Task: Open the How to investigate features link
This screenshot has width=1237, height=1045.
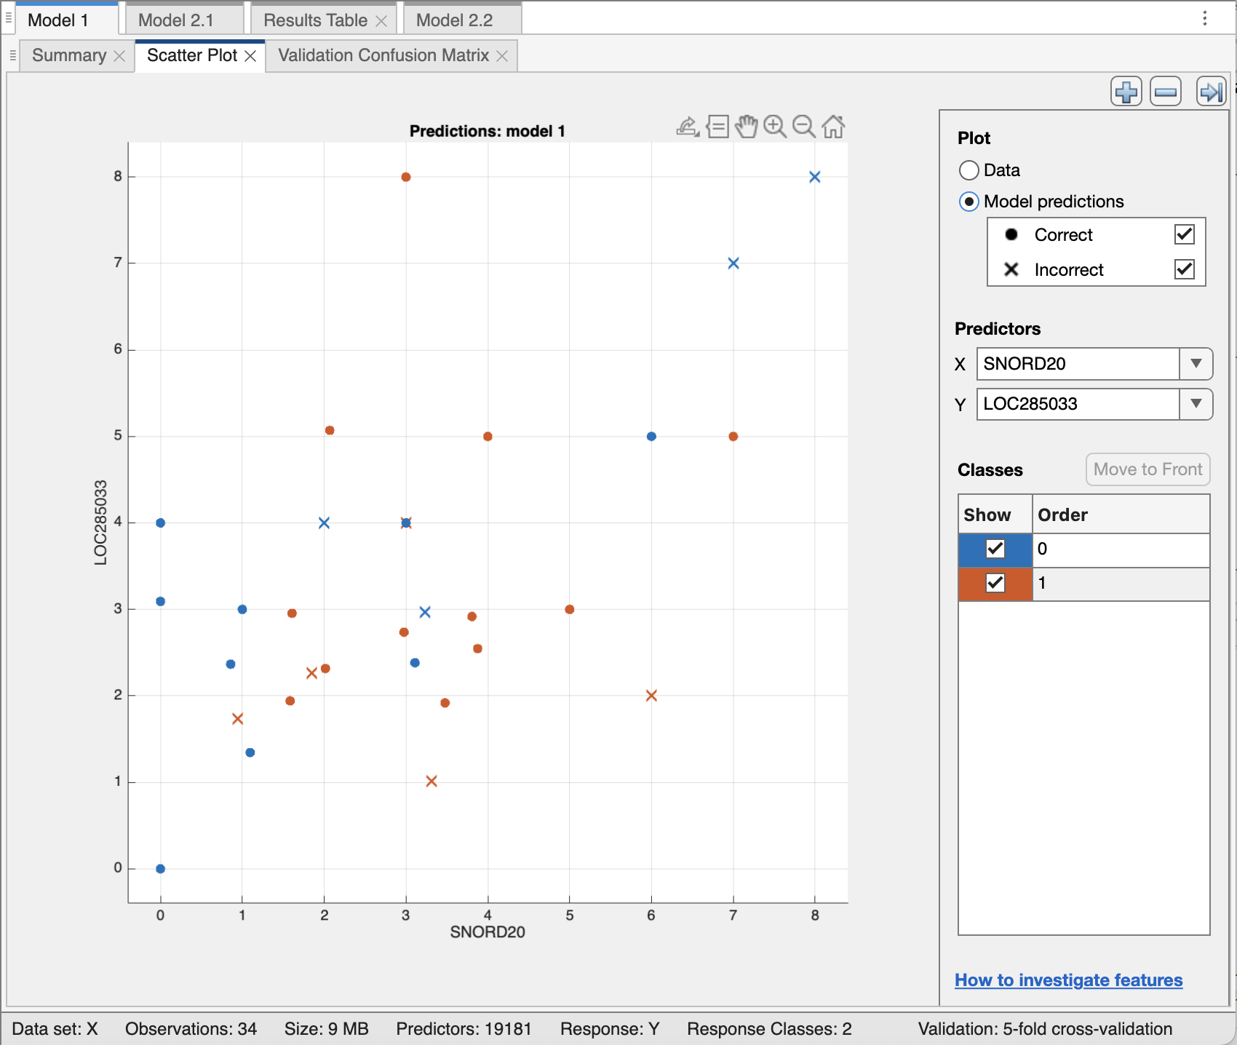Action: (1068, 980)
